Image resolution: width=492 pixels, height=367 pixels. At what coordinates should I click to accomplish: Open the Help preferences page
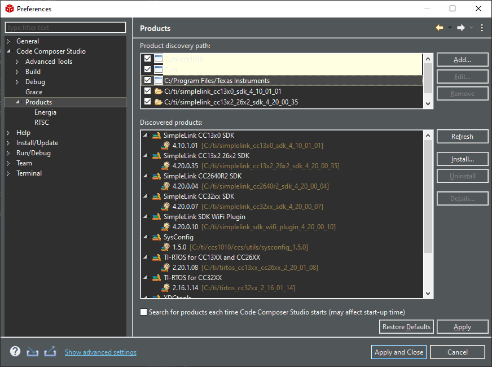coord(23,133)
